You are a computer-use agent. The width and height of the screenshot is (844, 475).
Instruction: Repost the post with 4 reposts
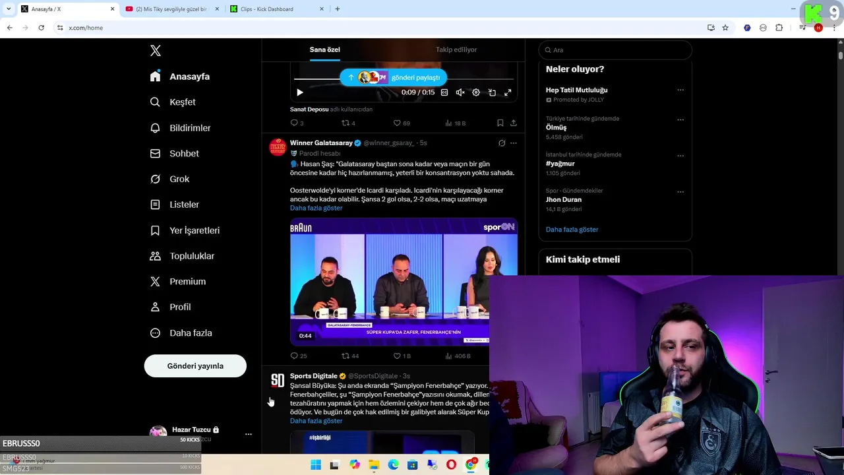click(348, 123)
